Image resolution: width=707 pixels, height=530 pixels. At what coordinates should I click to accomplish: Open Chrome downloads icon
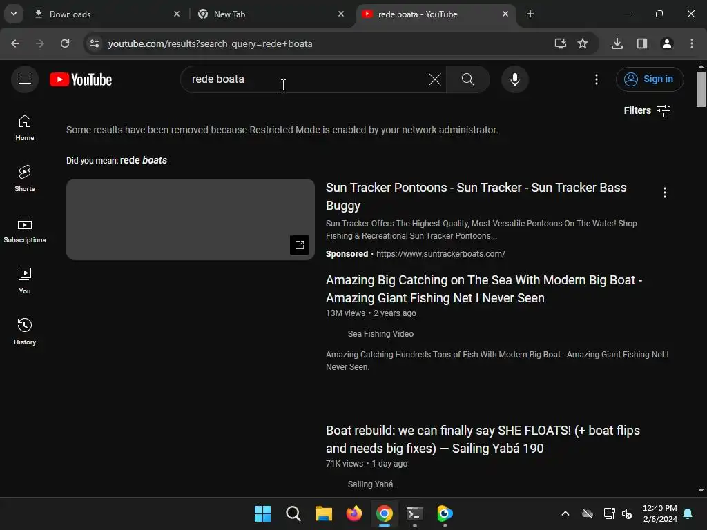pos(617,43)
